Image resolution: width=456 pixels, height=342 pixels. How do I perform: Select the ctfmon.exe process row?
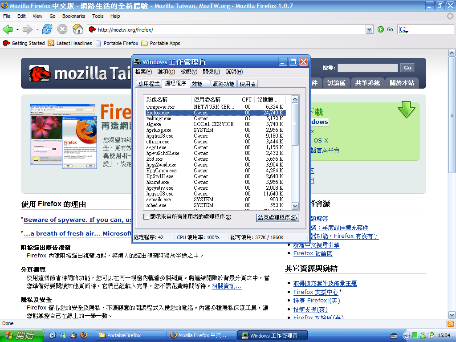coord(216,142)
